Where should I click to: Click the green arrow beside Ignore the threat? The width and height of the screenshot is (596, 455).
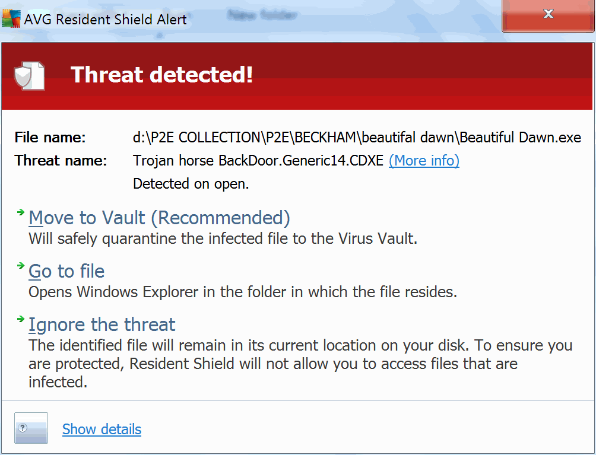[x=21, y=319]
